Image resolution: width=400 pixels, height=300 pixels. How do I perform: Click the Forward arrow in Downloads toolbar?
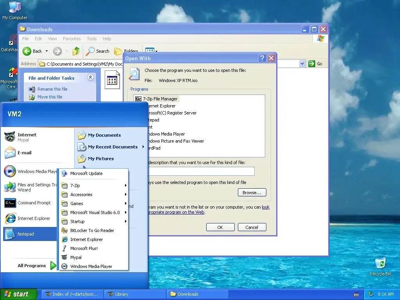pos(57,51)
